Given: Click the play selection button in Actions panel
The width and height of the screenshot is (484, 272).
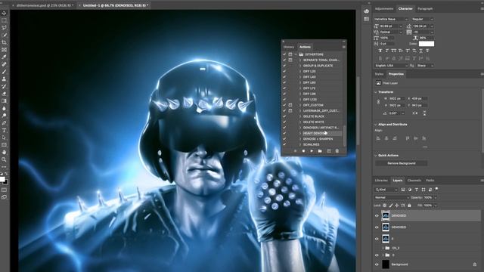Looking at the screenshot, I should point(312,151).
